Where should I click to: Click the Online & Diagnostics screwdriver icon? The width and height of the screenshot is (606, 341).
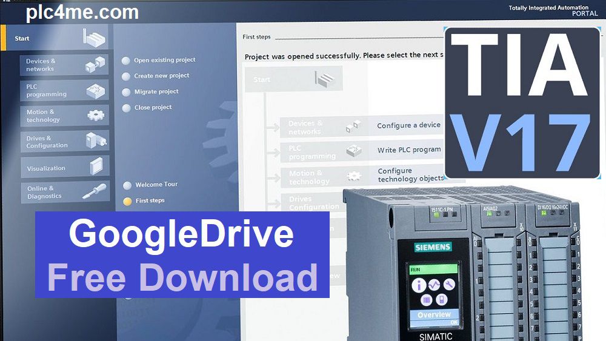(x=95, y=192)
